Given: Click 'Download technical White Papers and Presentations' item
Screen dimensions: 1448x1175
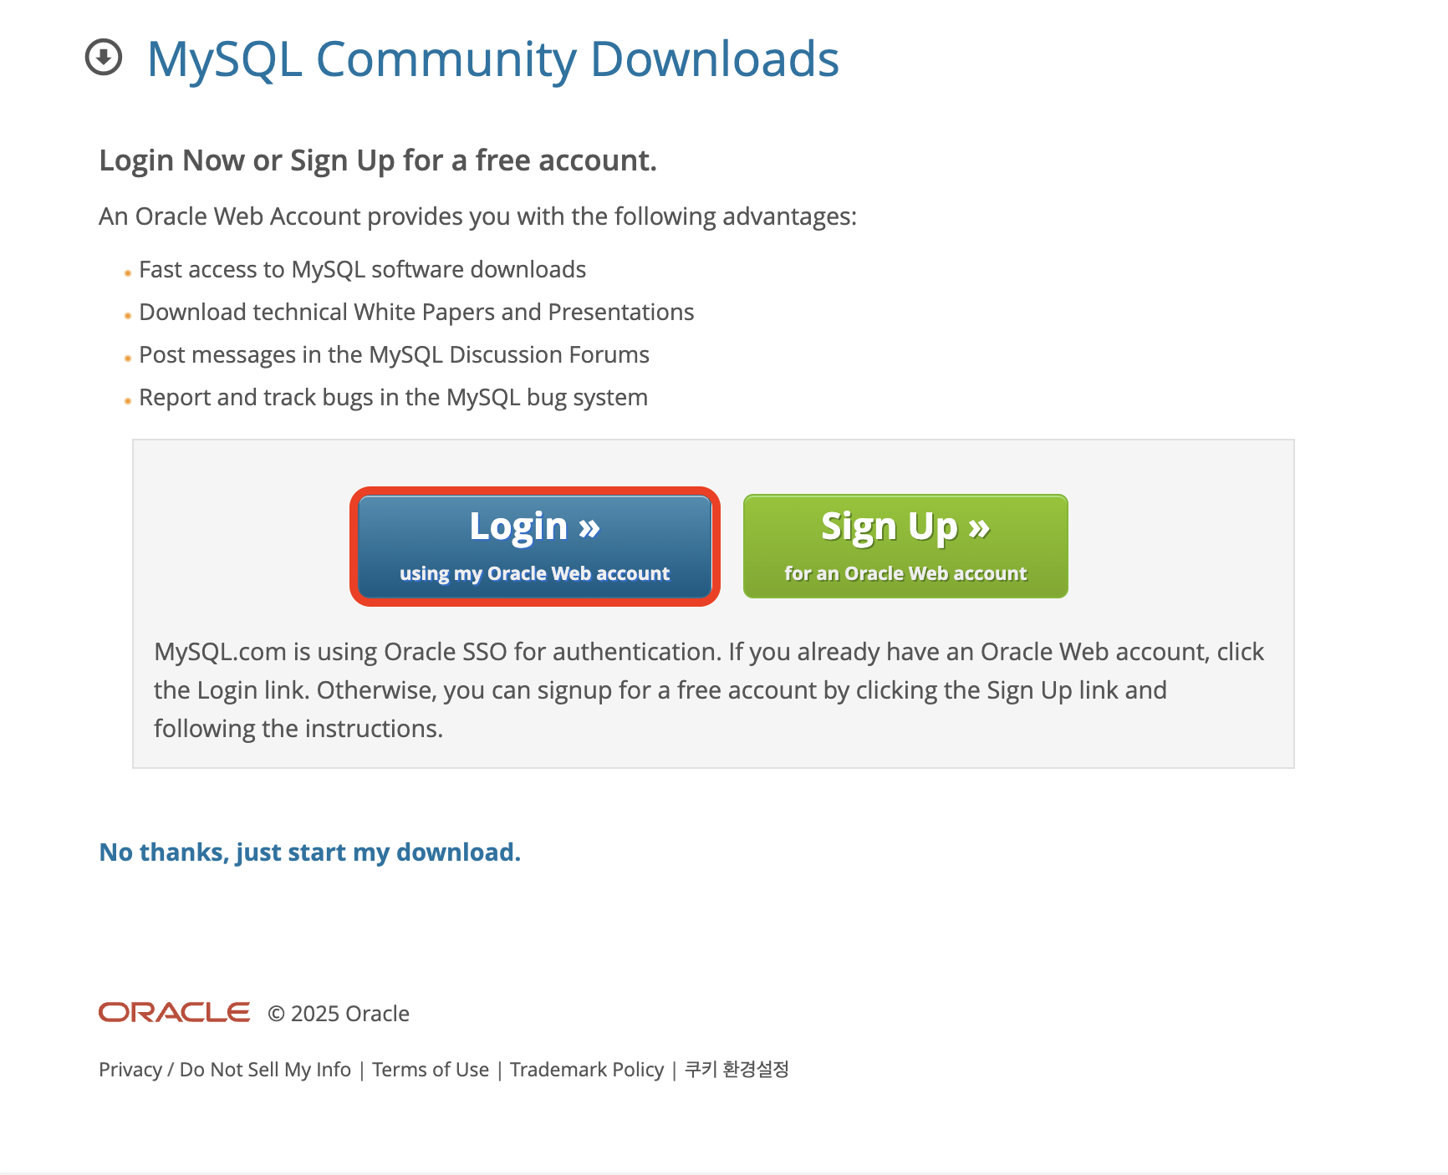Looking at the screenshot, I should coord(416,313).
